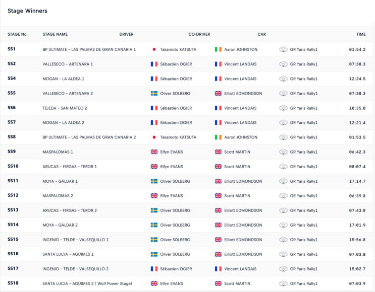This screenshot has width=375, height=292.
Task: Click the Sweden flag in the SS5 row
Action: coord(154,93)
